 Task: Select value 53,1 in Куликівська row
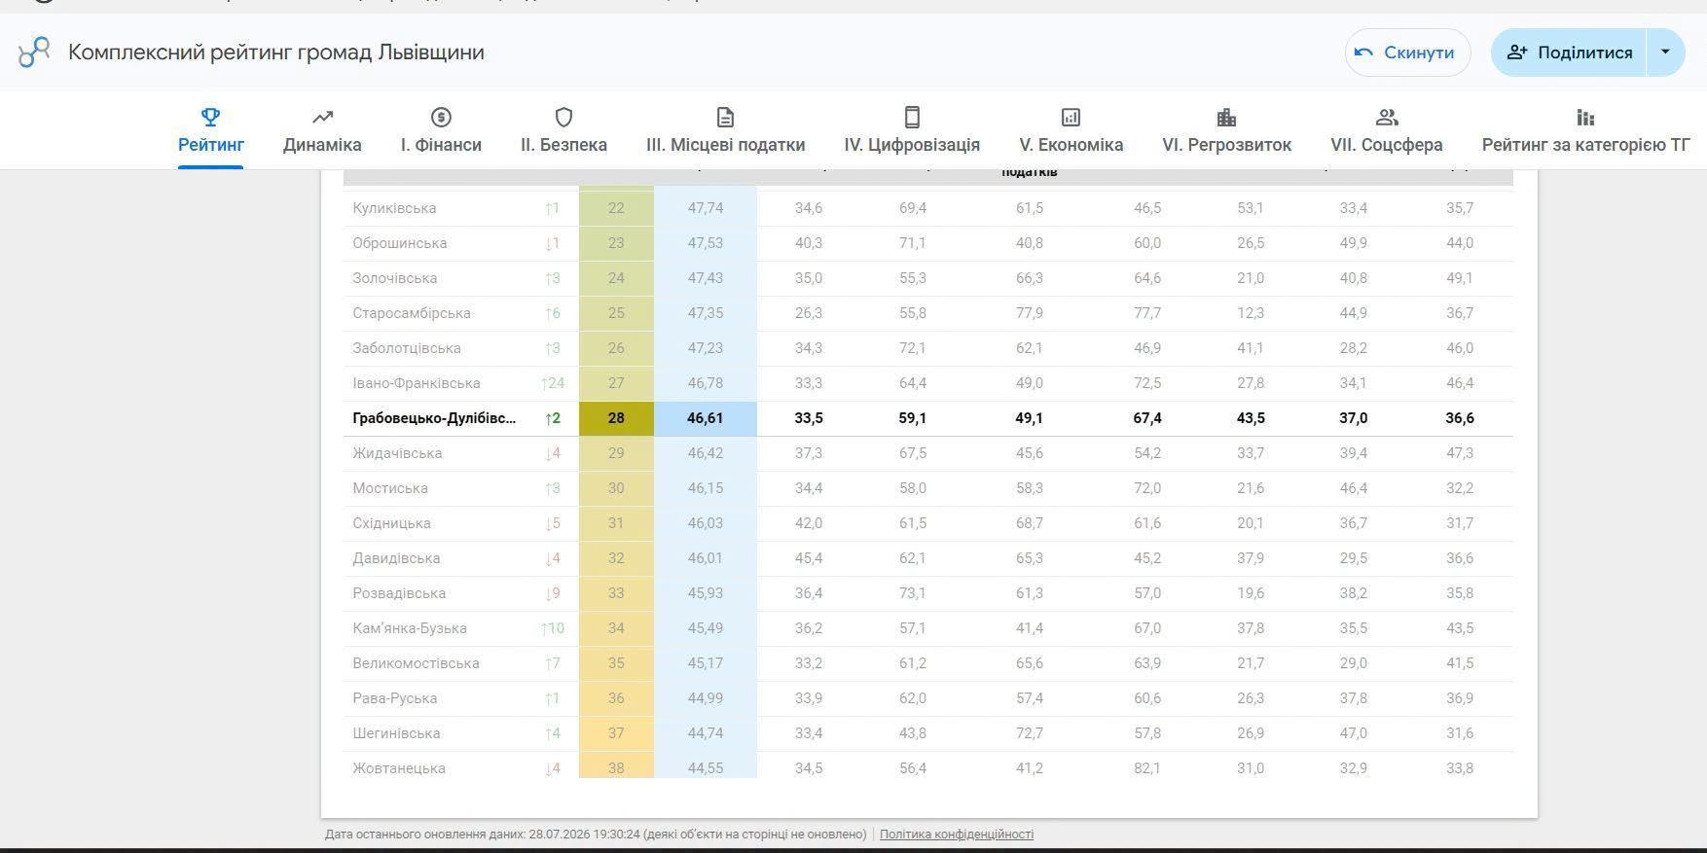(x=1251, y=208)
